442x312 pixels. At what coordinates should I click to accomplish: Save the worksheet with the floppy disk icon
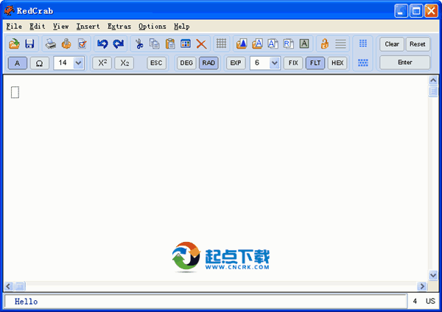[x=29, y=44]
